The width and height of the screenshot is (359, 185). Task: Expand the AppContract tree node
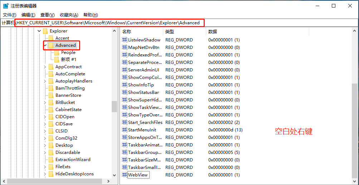(45, 67)
